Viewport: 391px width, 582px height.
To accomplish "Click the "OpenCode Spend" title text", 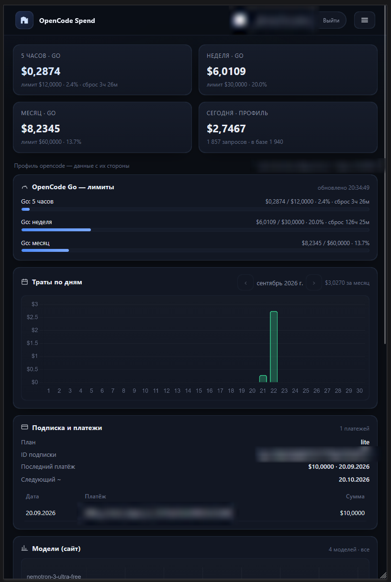I will tap(67, 21).
